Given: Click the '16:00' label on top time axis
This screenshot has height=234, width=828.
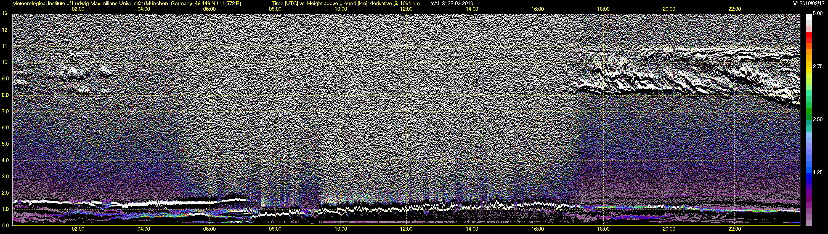Looking at the screenshot, I should [538, 9].
